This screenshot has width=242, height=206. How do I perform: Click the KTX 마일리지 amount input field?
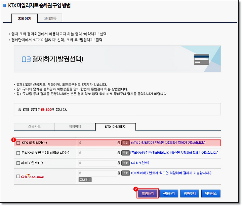pyautogui.click(x=98, y=143)
